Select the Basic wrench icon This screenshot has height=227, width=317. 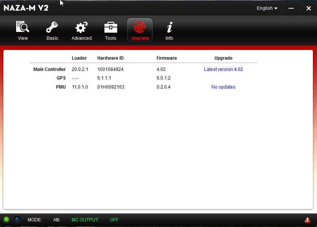[x=52, y=28]
